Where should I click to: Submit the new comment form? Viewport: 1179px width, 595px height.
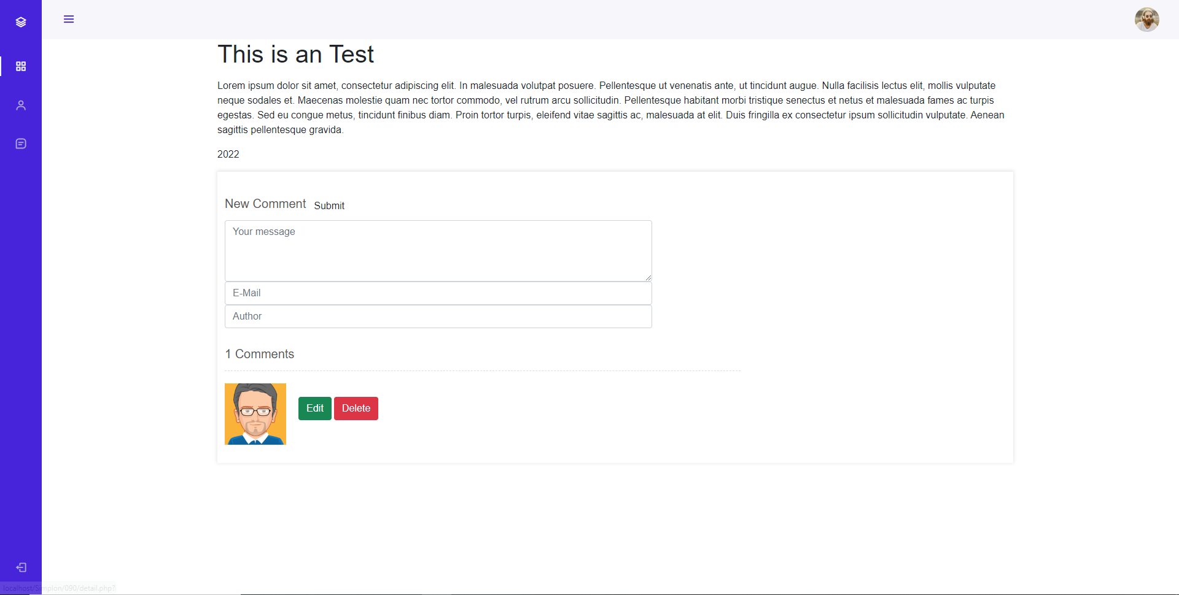click(329, 205)
